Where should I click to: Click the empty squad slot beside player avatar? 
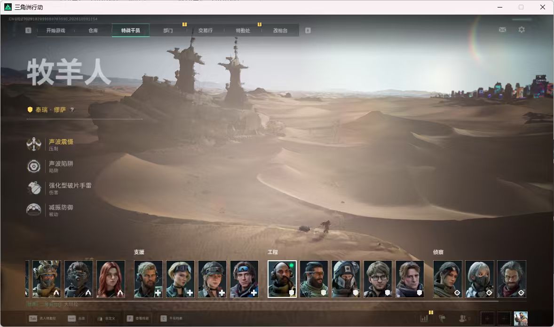[504, 319]
